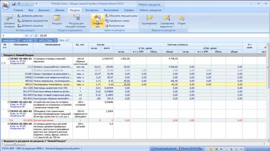Image resolution: width=270 pixels, height=151 pixels.
Task: Click Ресурсный расчет in status bar
Action: coord(164,148)
